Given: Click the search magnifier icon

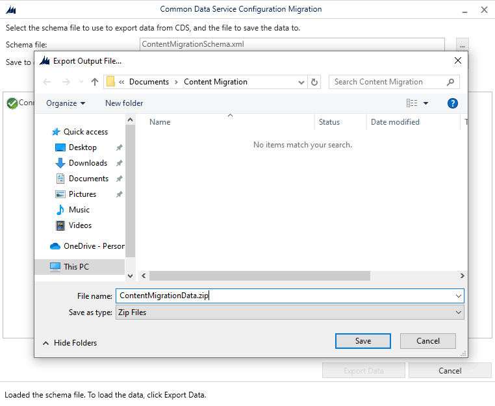Looking at the screenshot, I should point(450,82).
